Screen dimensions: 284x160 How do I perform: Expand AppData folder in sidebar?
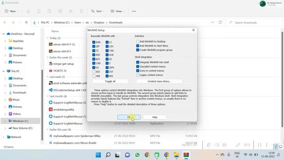(5, 41)
